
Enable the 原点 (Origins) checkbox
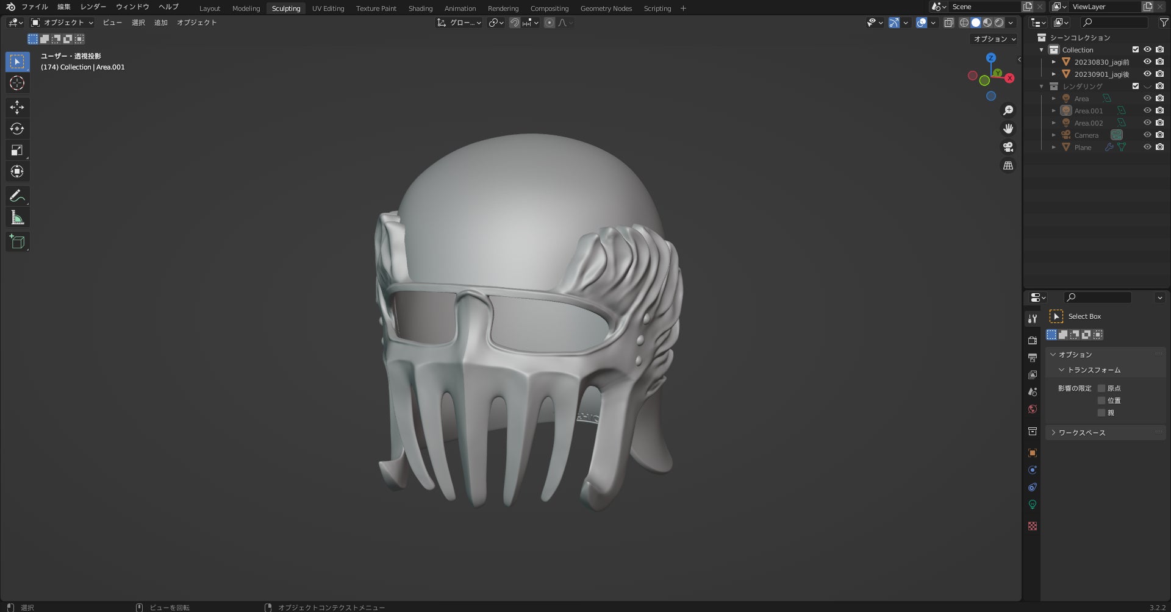point(1101,388)
